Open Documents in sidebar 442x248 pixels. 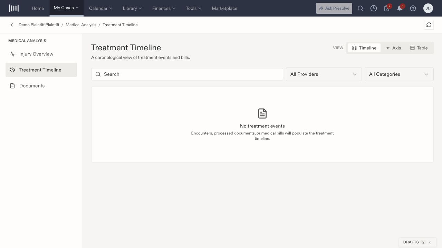[x=41, y=86]
